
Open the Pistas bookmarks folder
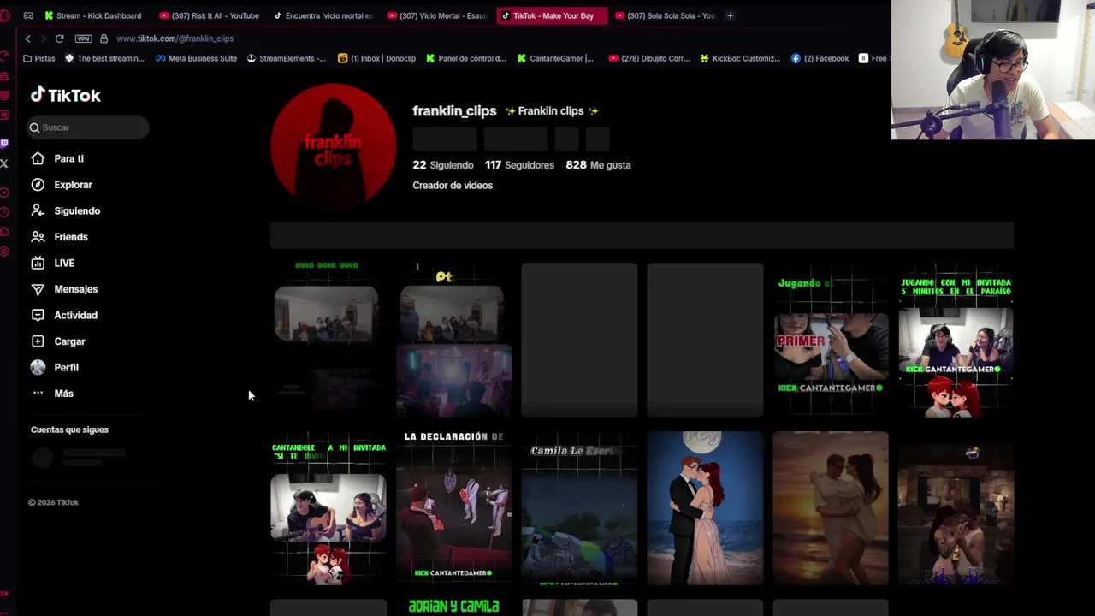pos(39,58)
